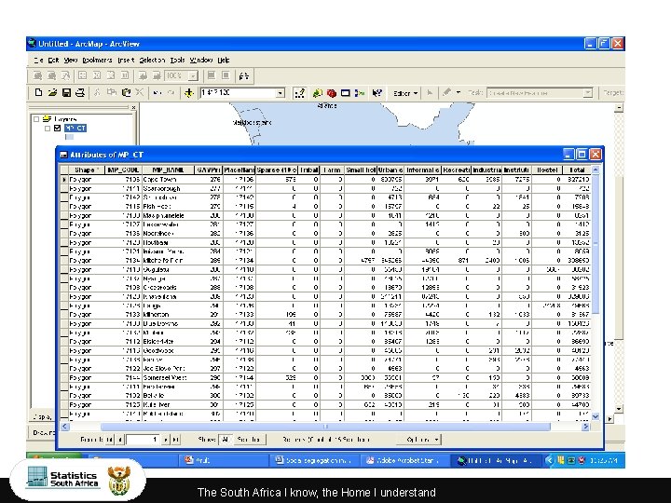The height and width of the screenshot is (503, 671).
Task: Select the Total column header
Action: coord(577,170)
